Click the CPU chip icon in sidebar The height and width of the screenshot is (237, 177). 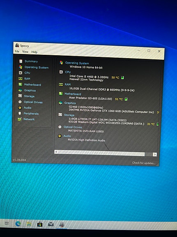tap(21, 73)
